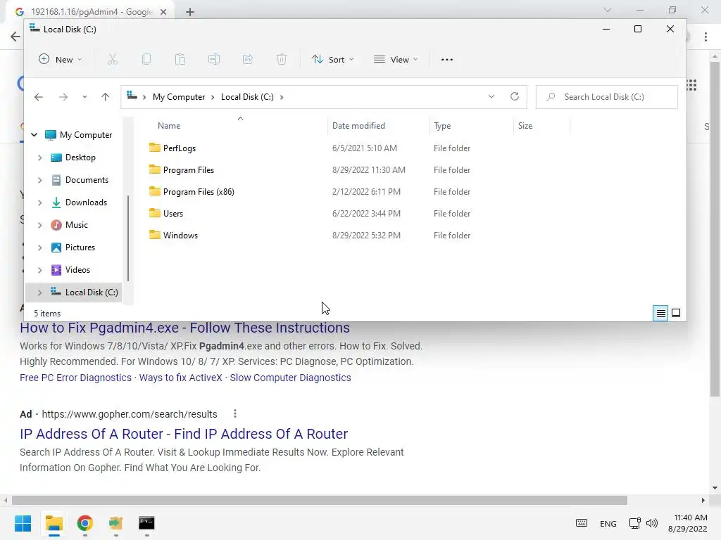This screenshot has height=540, width=721.
Task: Select the Windows folder
Action: pyautogui.click(x=180, y=236)
